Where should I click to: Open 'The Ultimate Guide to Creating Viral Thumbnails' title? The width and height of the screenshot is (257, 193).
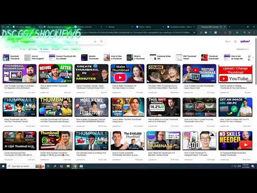91,154
